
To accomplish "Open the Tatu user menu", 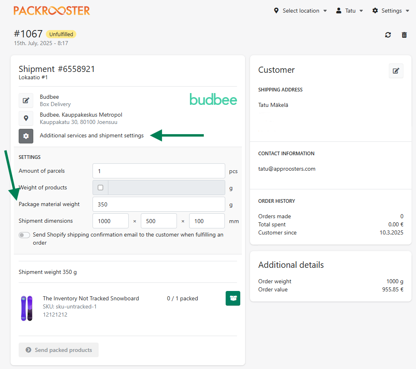I will [x=349, y=11].
